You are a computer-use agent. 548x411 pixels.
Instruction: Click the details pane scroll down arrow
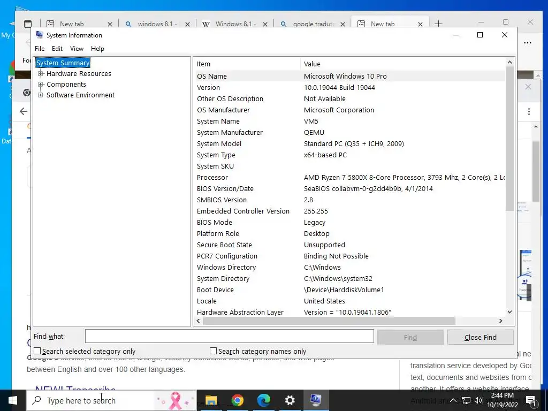click(509, 312)
